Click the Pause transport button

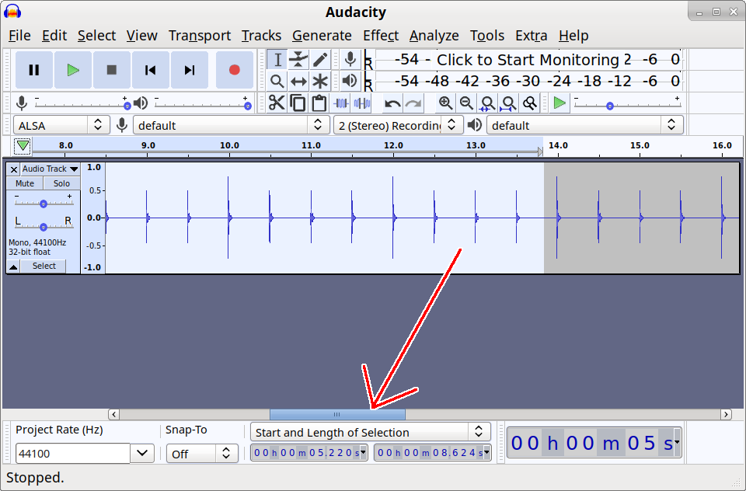coord(33,70)
